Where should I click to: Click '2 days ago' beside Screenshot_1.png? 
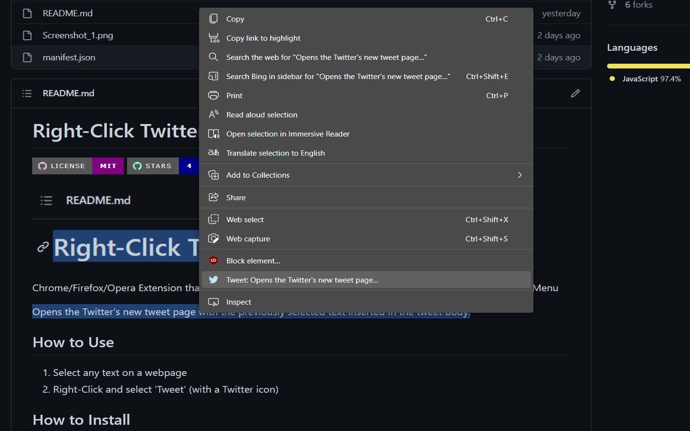point(559,36)
